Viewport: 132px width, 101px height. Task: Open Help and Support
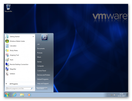pyautogui.click(x=43, y=83)
